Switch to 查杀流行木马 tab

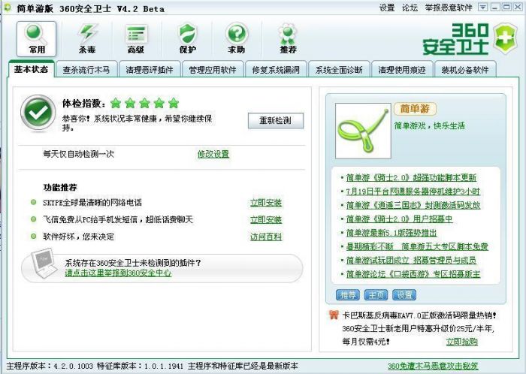coord(86,70)
